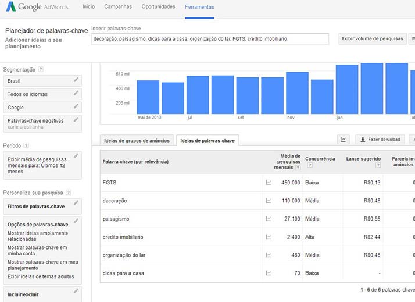Viewport: 415px width, 302px height.
Task: Click Mostrar palavras-chave em meu planejamento
Action: tap(42, 265)
